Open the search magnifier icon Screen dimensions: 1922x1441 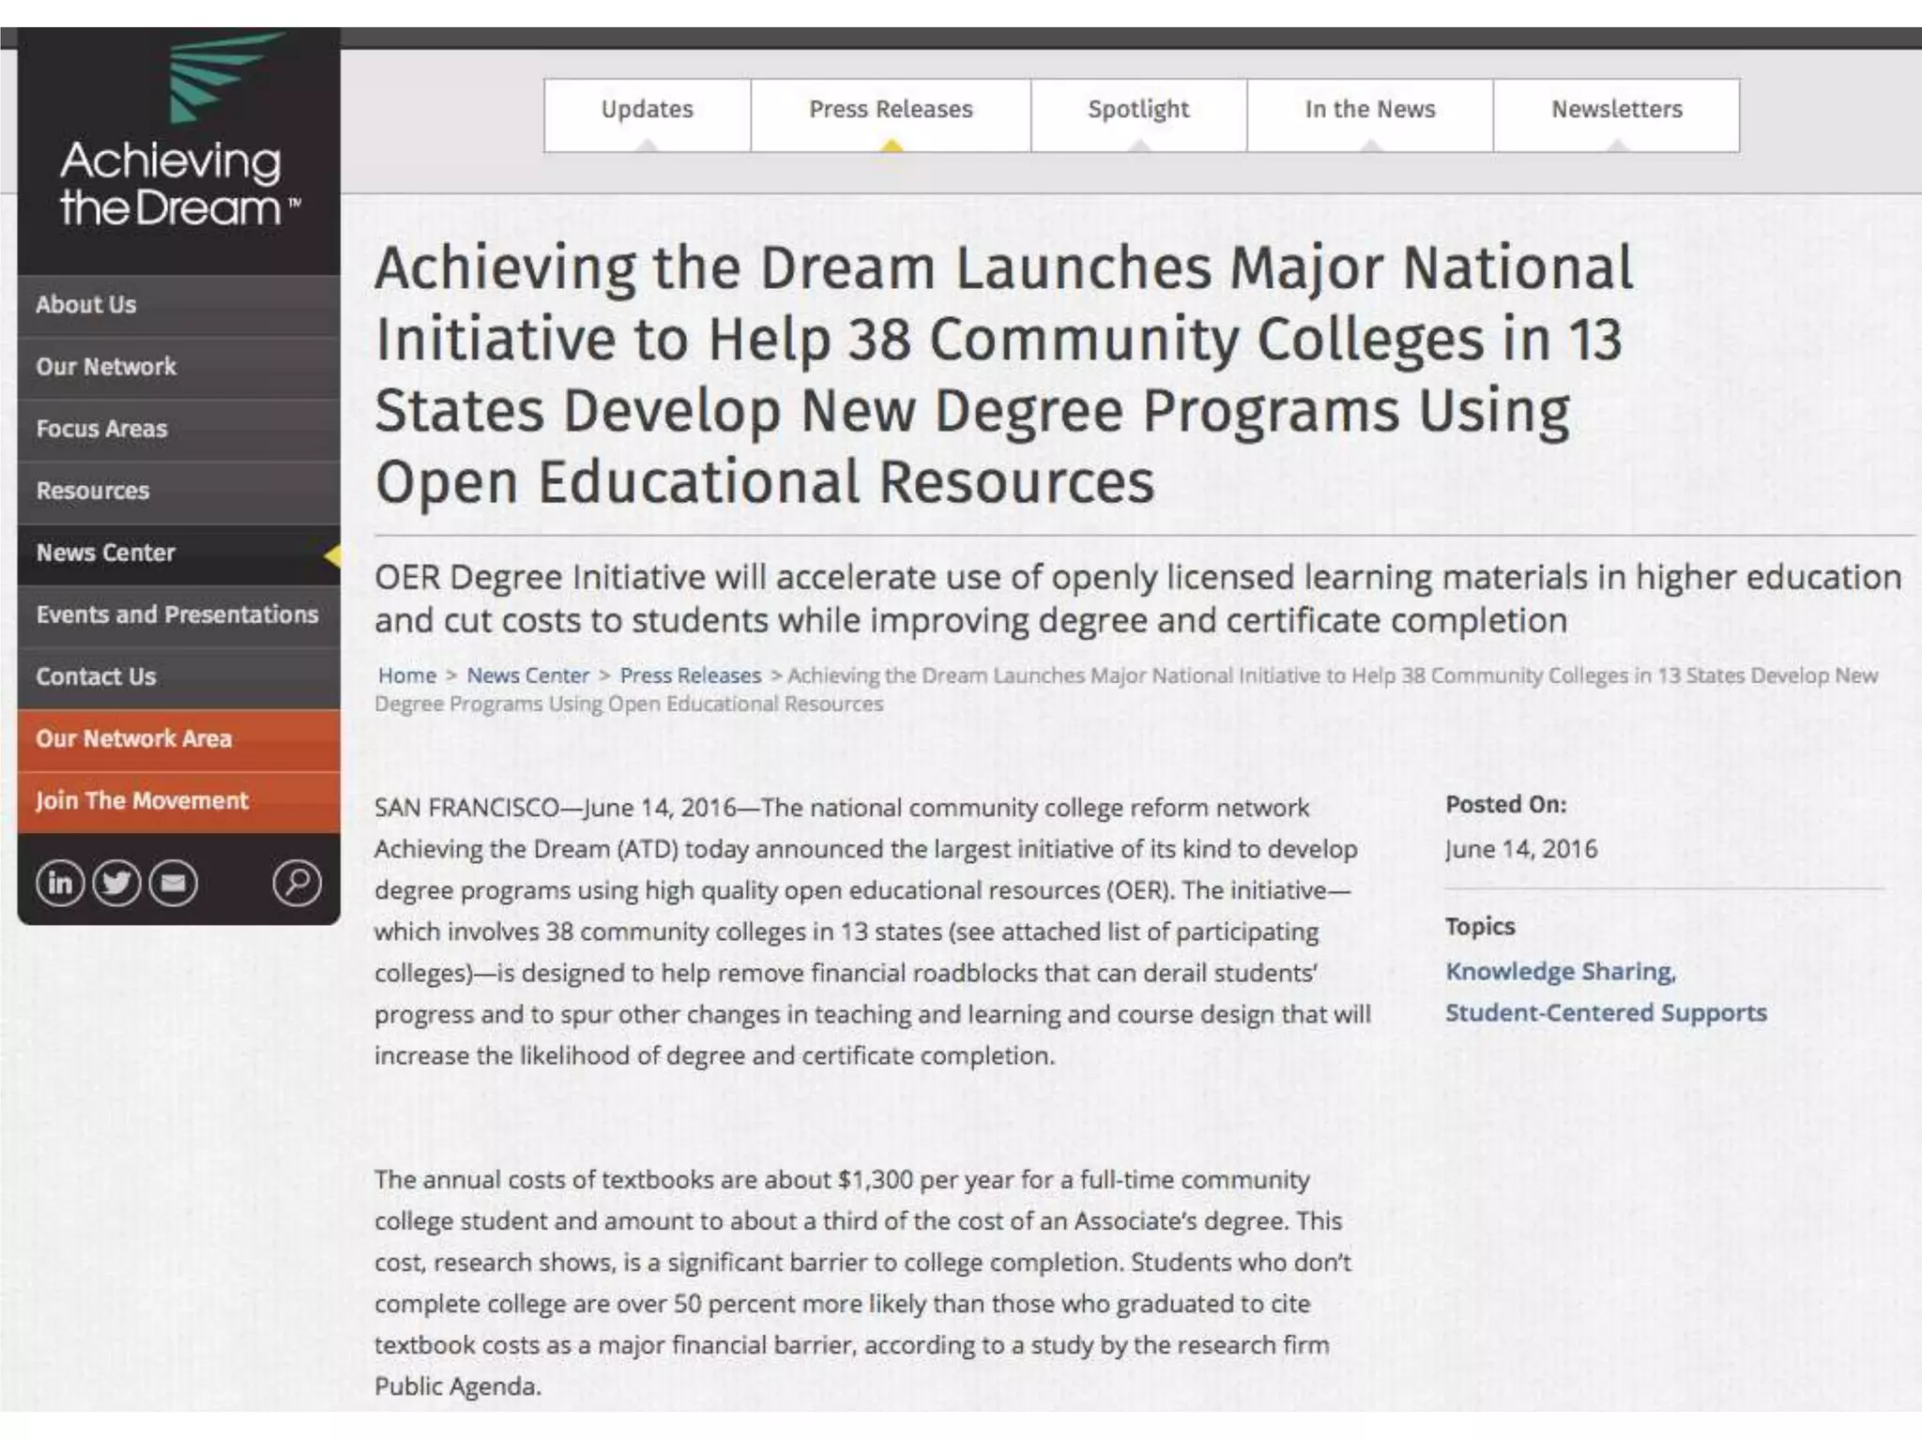coord(297,883)
